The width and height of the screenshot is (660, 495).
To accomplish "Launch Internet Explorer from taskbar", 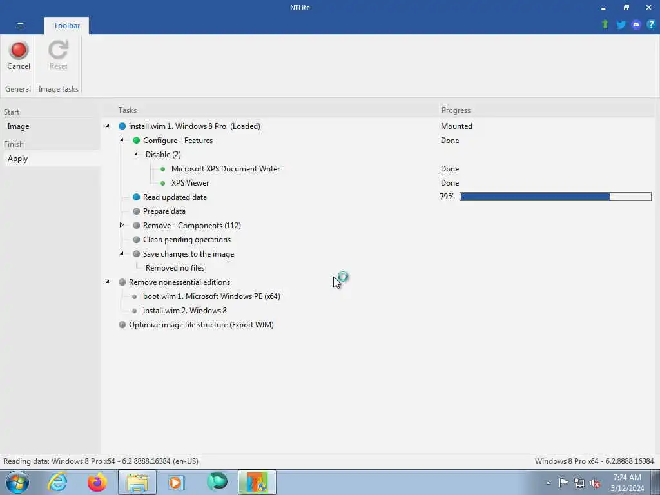I will point(57,482).
